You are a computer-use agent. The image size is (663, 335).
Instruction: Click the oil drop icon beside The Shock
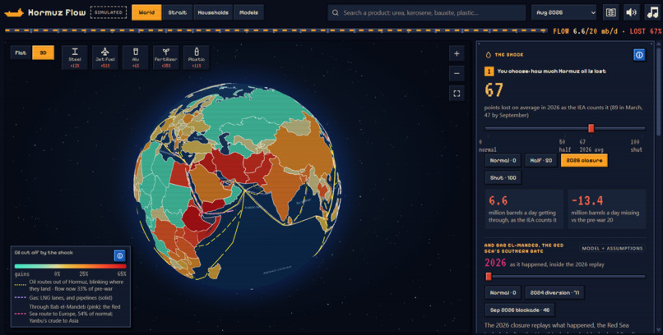point(489,55)
